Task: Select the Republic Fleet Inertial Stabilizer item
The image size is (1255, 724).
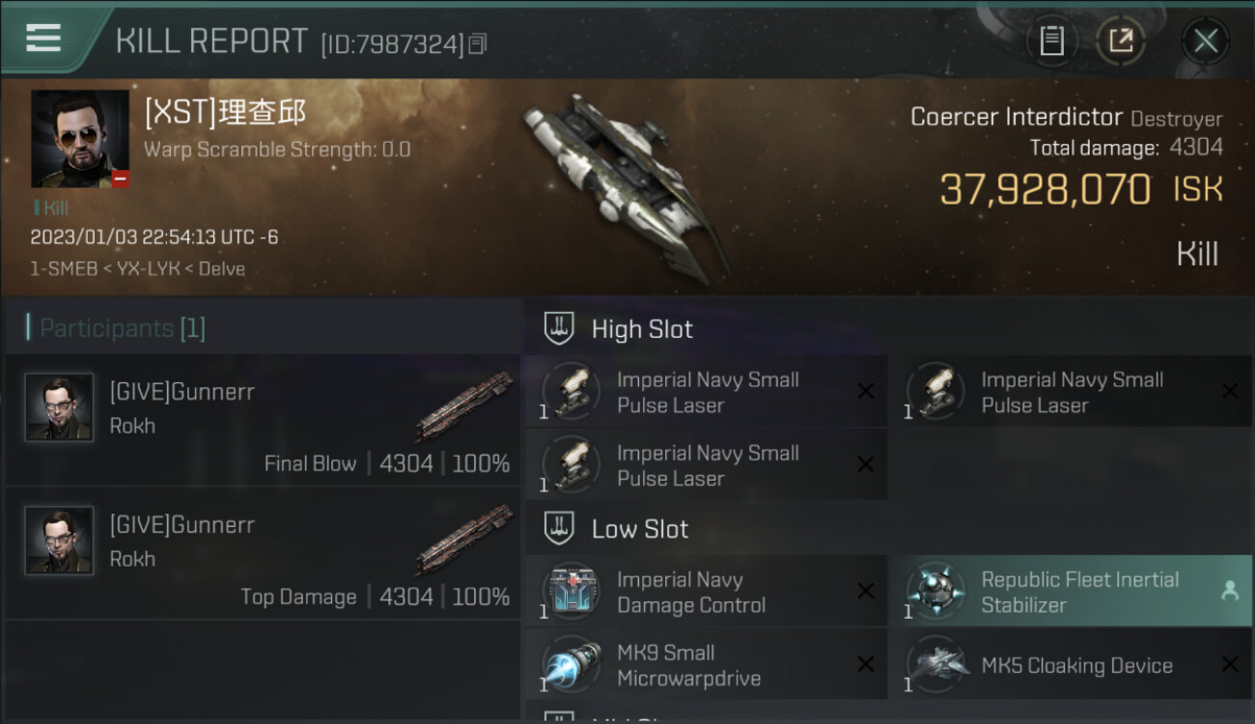Action: 1071,592
